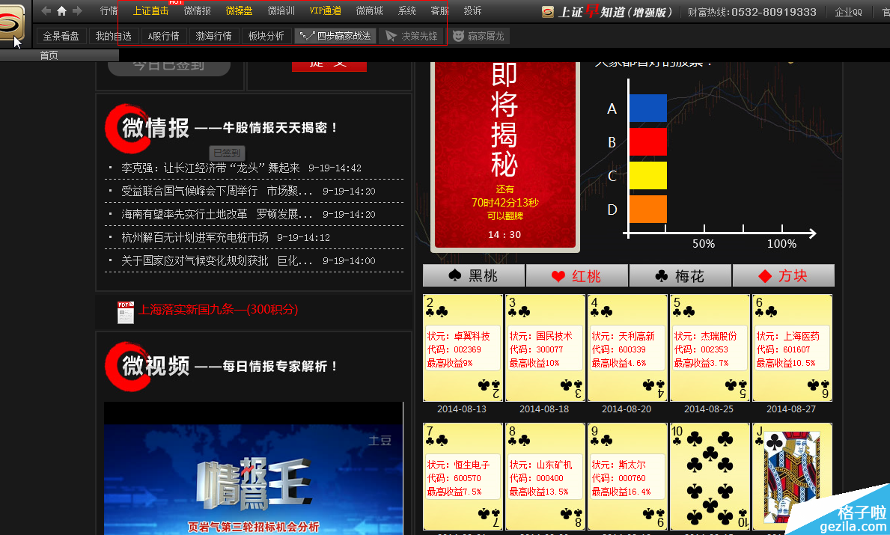The image size is (890, 535).
Task: Click the 全景看盘 button
Action: (x=61, y=36)
